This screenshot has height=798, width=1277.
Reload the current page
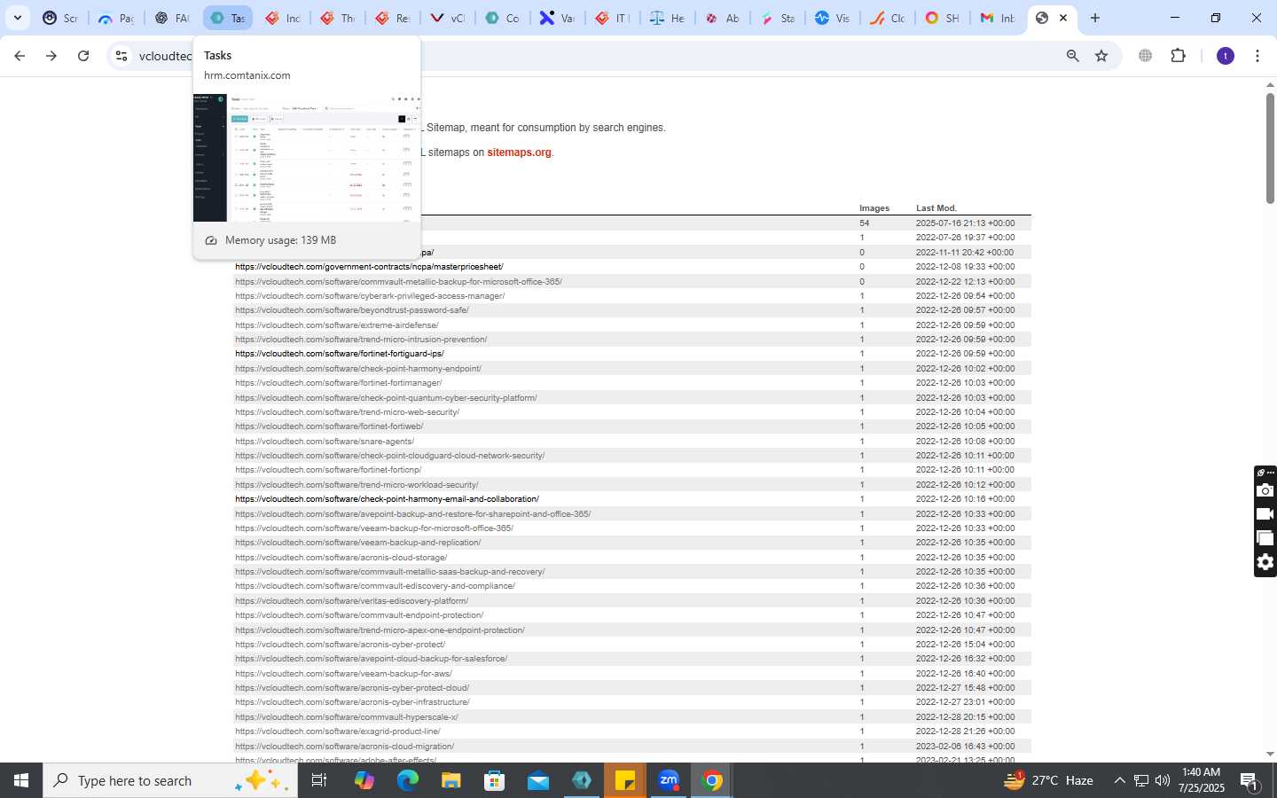pos(83,56)
